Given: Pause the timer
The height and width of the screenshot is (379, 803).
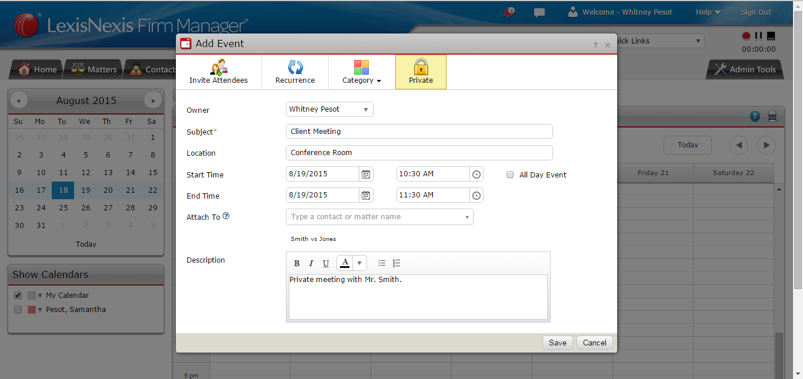Looking at the screenshot, I should click(x=759, y=36).
